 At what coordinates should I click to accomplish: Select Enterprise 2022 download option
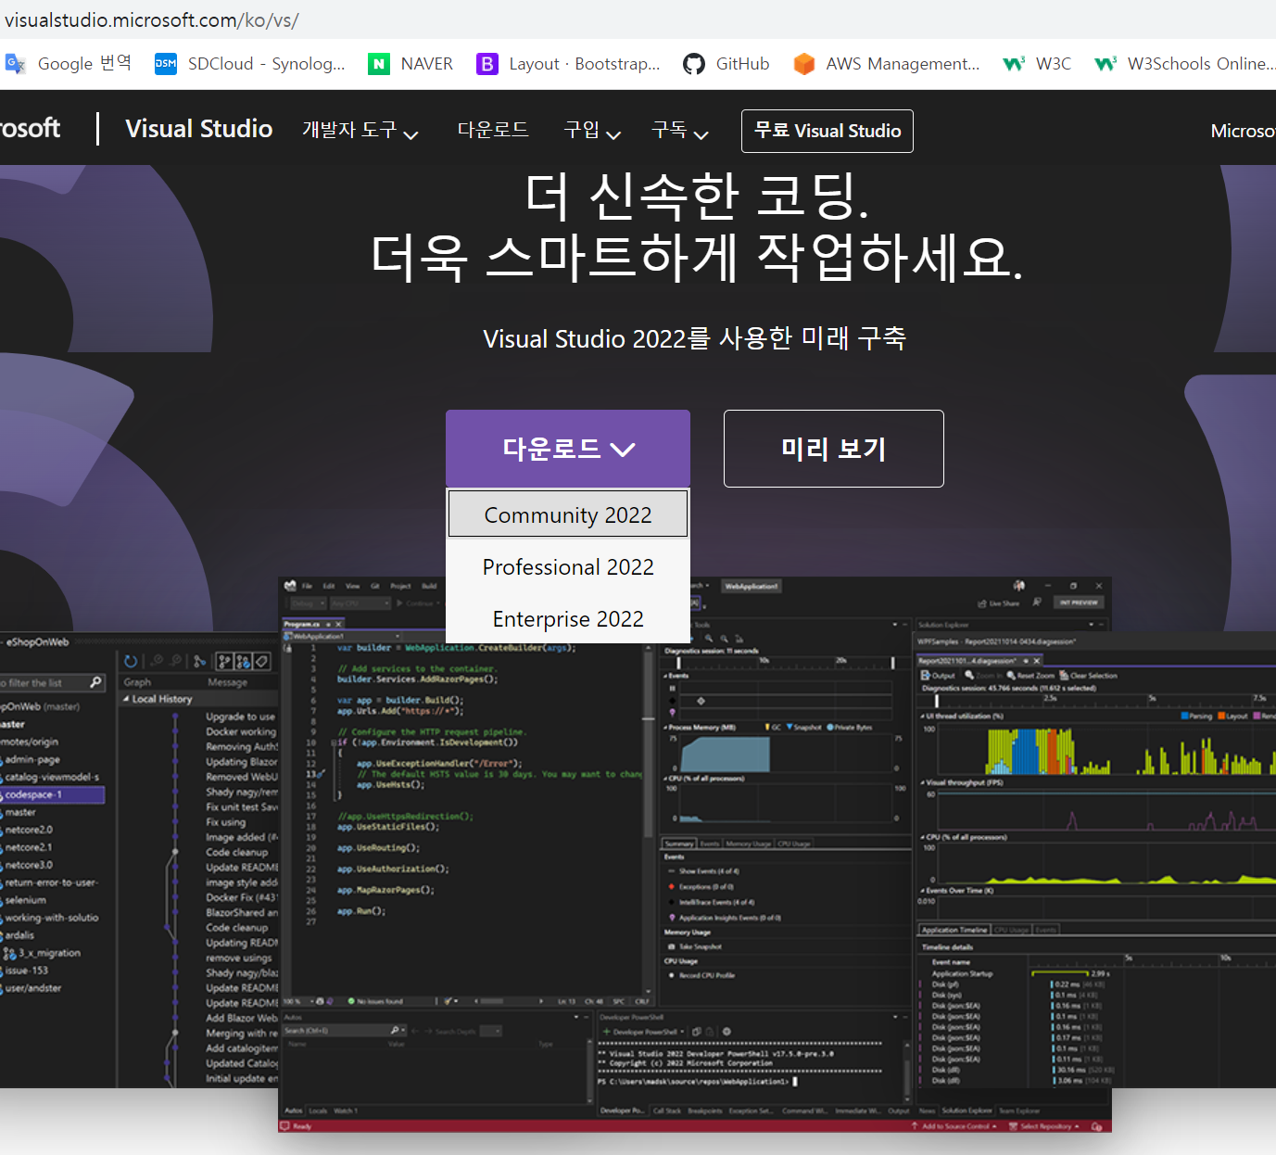pyautogui.click(x=568, y=618)
